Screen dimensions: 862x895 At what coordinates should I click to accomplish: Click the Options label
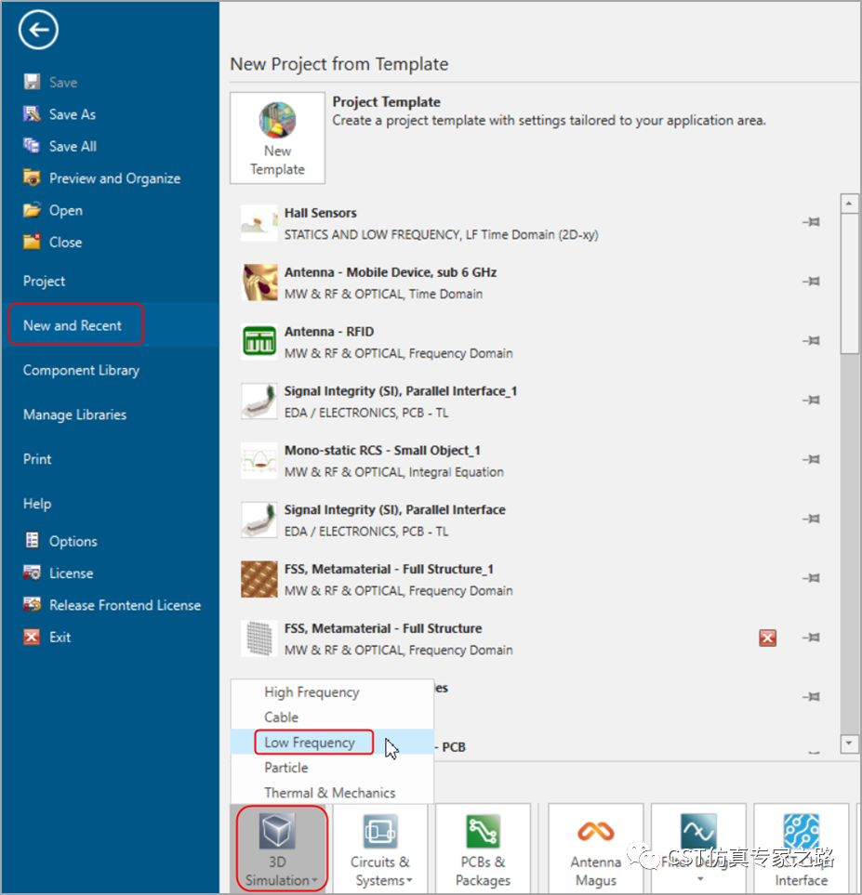pos(73,541)
